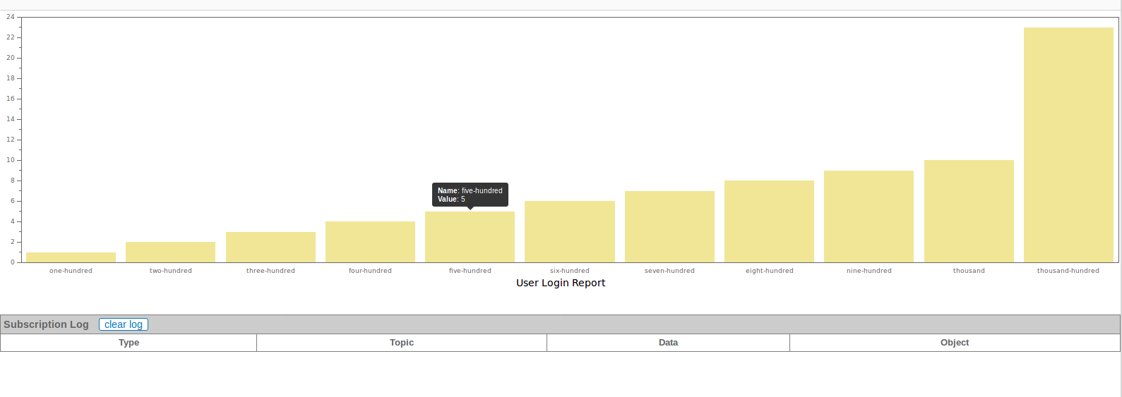Click the thousand axis label

[969, 271]
